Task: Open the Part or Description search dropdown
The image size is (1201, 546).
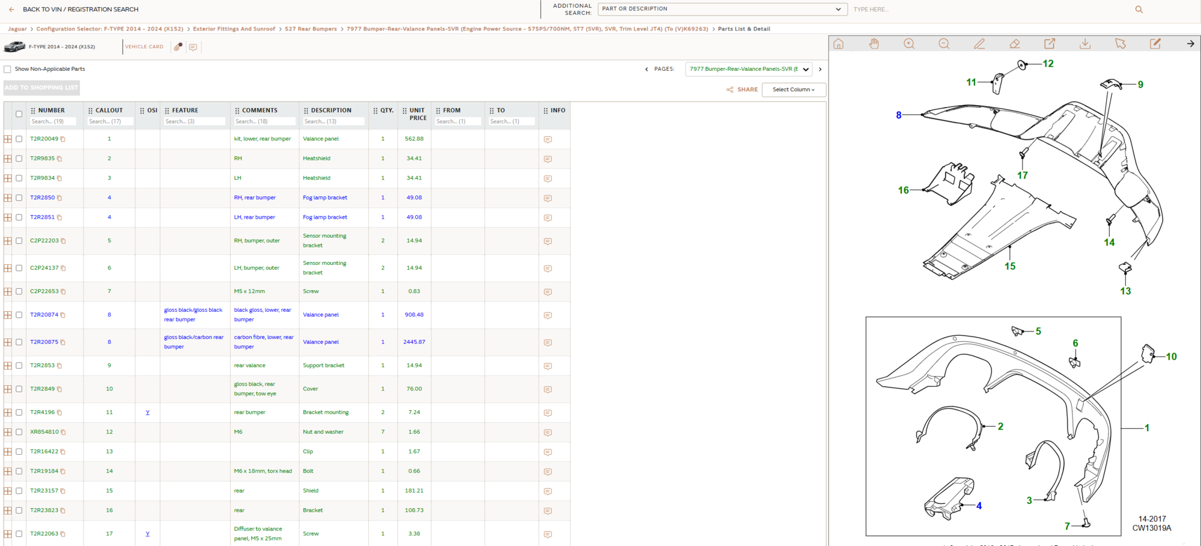Action: coord(722,9)
